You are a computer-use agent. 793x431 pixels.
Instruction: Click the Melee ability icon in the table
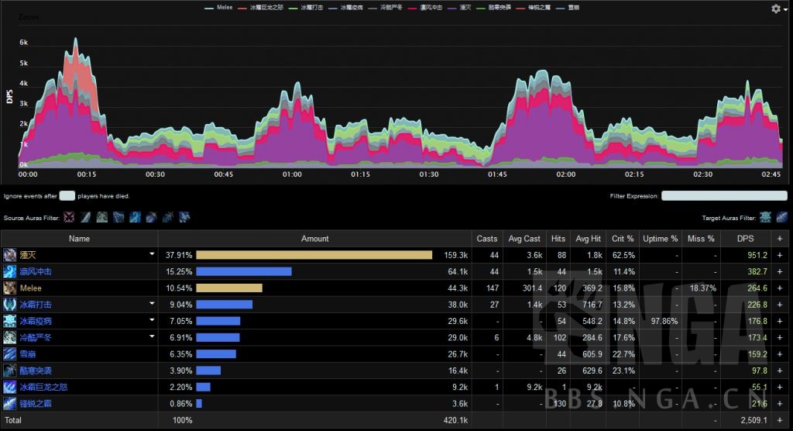(x=10, y=288)
